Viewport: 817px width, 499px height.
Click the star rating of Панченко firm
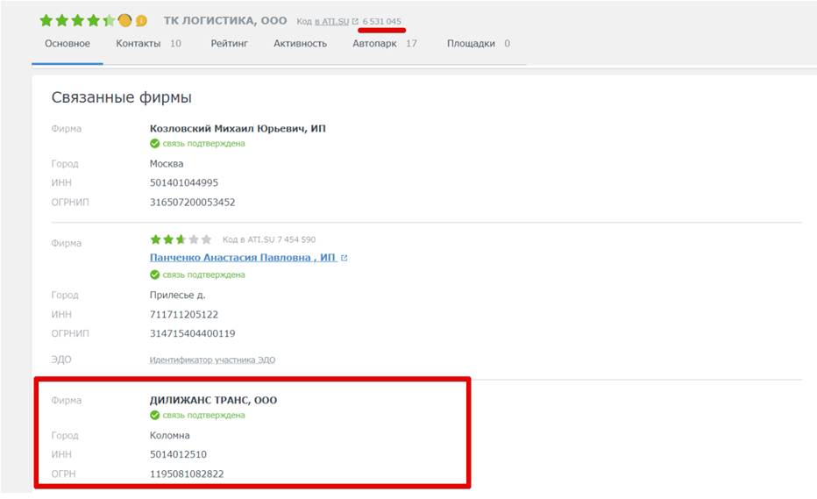point(181,239)
